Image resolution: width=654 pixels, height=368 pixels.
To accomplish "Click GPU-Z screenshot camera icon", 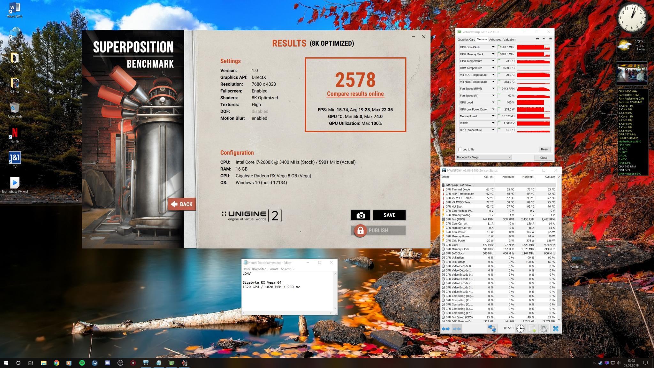I will 537,39.
